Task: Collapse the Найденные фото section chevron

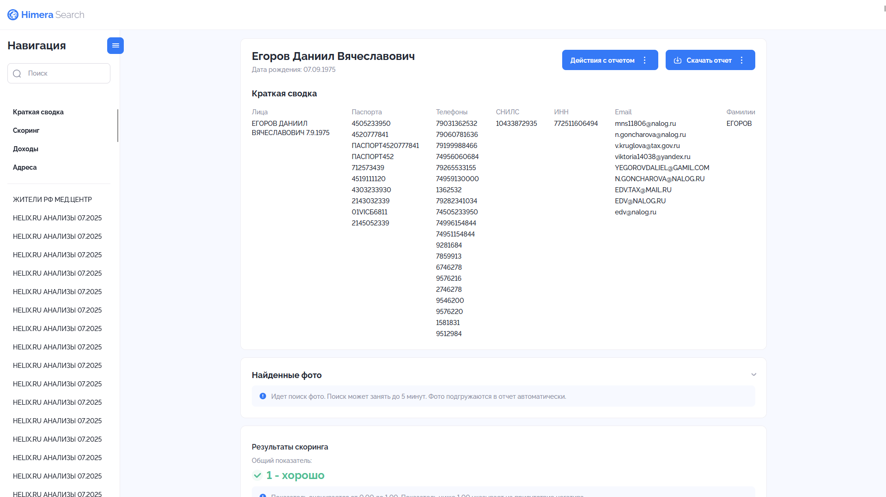Action: pyautogui.click(x=754, y=374)
